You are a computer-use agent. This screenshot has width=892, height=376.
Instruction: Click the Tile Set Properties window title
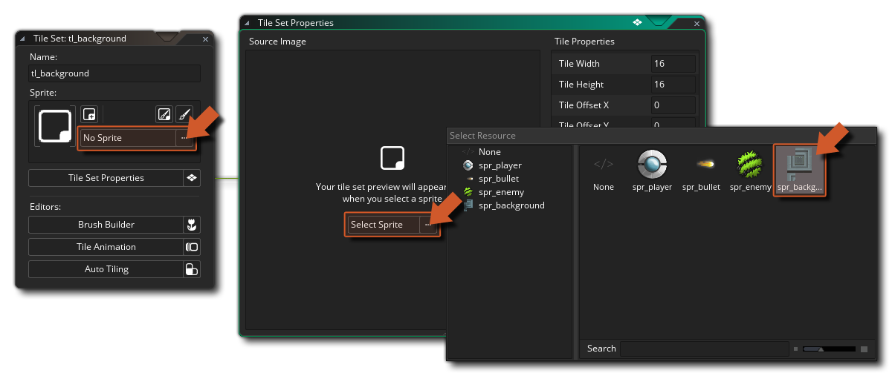pyautogui.click(x=295, y=23)
